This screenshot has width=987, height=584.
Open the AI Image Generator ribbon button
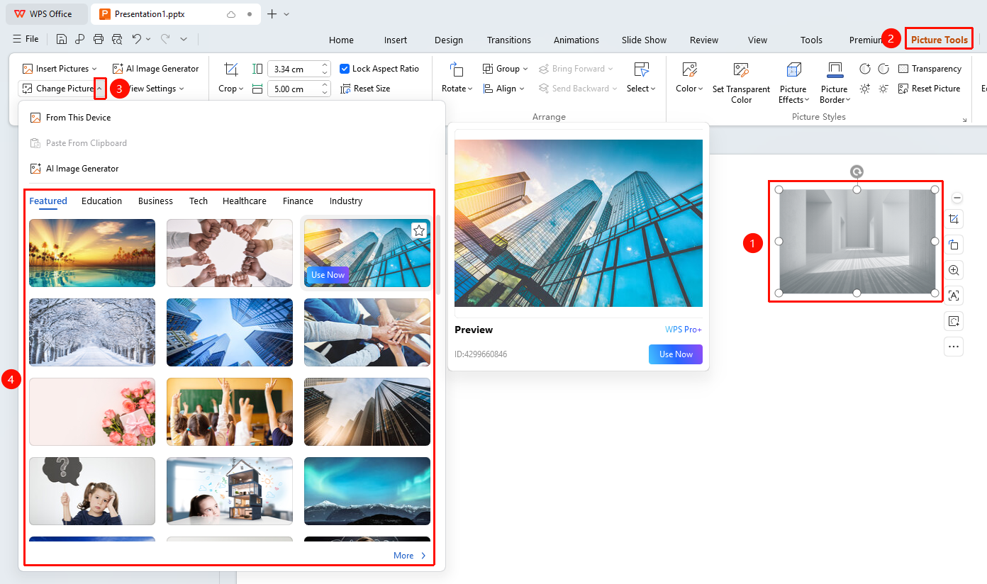pyautogui.click(x=156, y=69)
